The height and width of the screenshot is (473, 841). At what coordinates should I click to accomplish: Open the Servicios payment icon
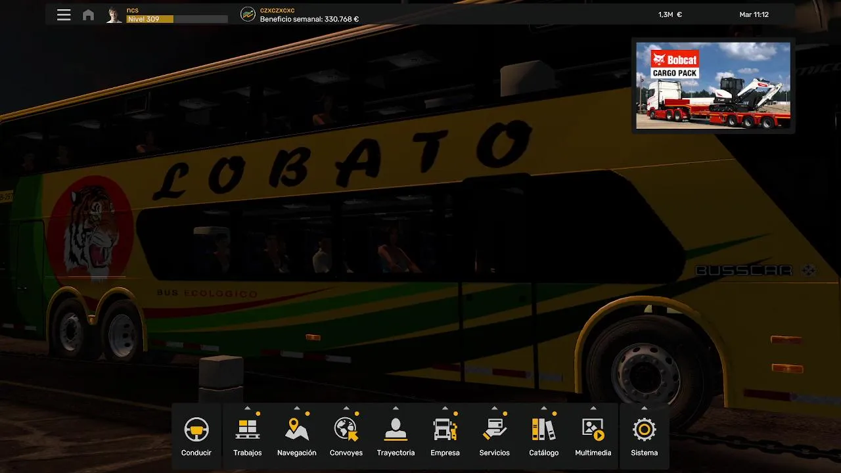(494, 430)
